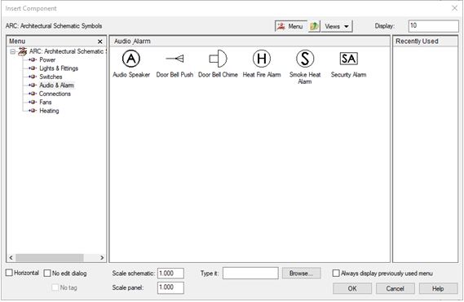Open the Power category in tree
Image resolution: width=464 pixels, height=302 pixels.
coord(47,60)
